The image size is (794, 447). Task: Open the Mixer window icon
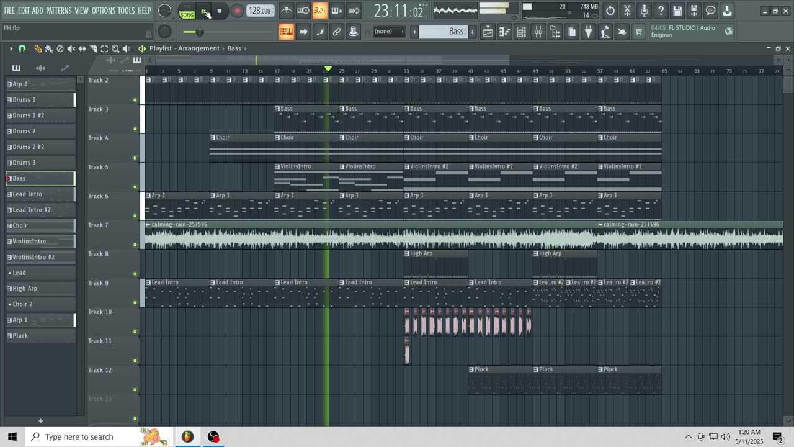[x=538, y=32]
